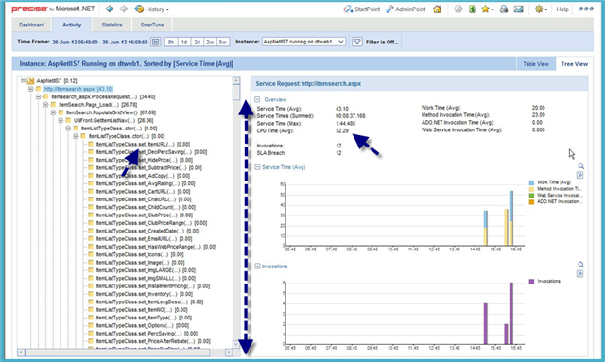This screenshot has width=605, height=362.
Task: Set time frame to 2d
Action: [x=197, y=42]
